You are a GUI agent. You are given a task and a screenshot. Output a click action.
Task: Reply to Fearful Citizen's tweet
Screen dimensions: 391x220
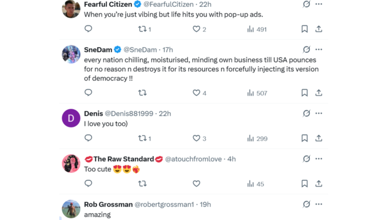coord(89,29)
